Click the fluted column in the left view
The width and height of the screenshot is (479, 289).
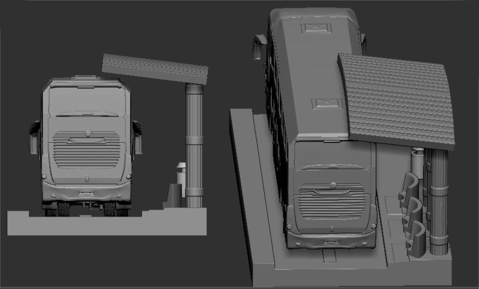pyautogui.click(x=194, y=146)
